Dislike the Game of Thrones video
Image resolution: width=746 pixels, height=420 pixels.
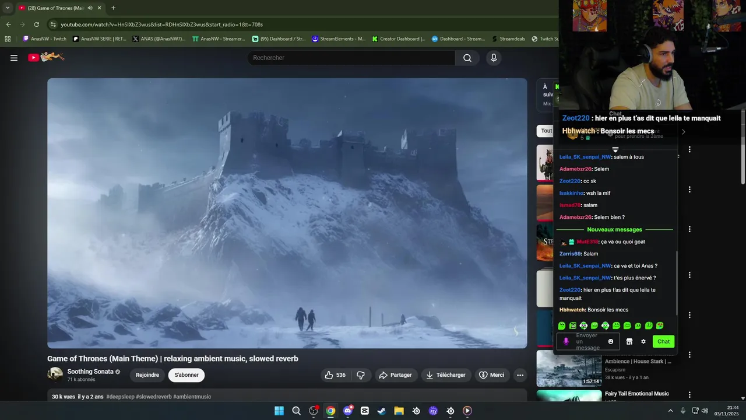coord(361,375)
